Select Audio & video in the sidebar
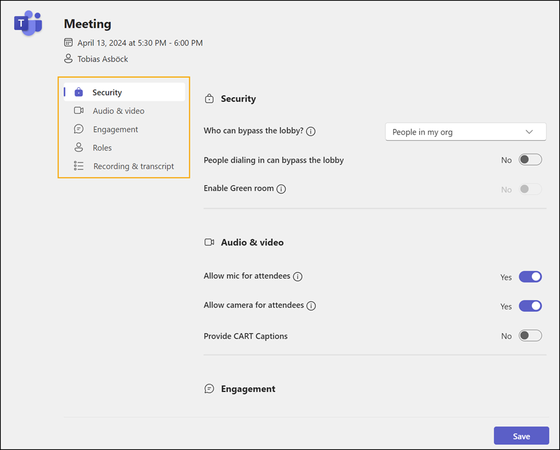The width and height of the screenshot is (560, 450). pyautogui.click(x=118, y=111)
